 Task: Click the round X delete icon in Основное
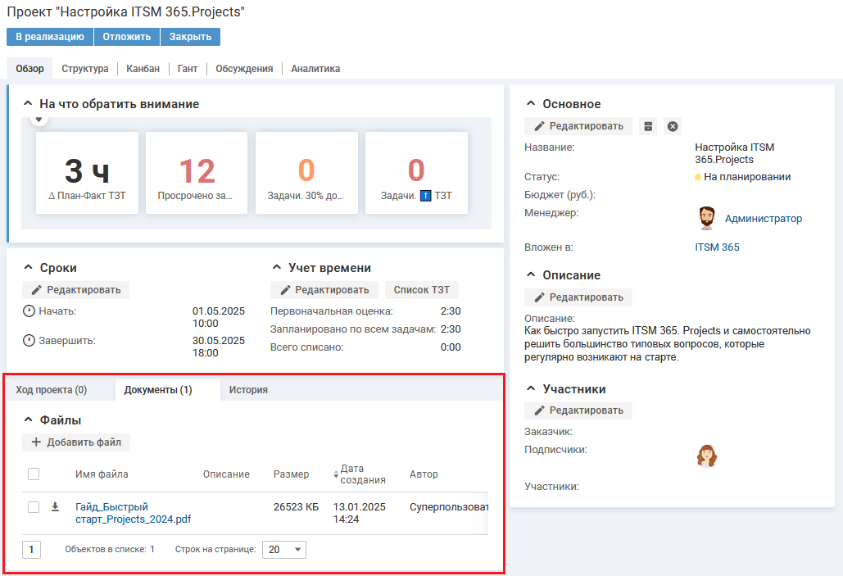coord(673,126)
